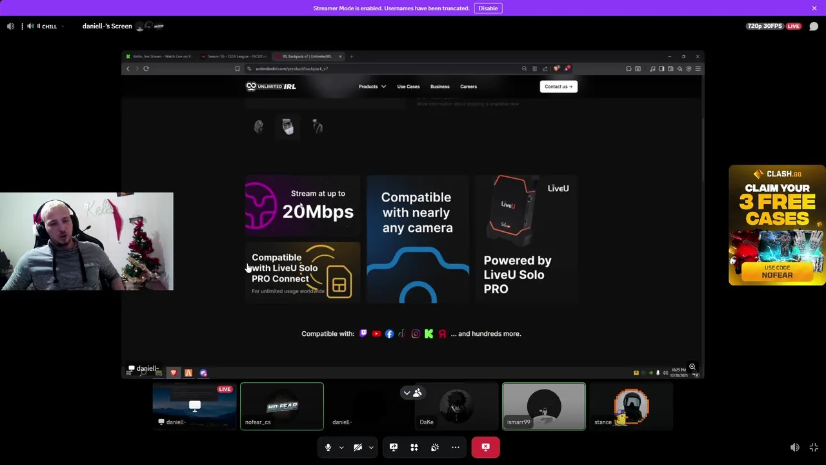Adjust the call volume speaker icon bottom right
Viewport: 826px width, 465px height.
click(795, 448)
